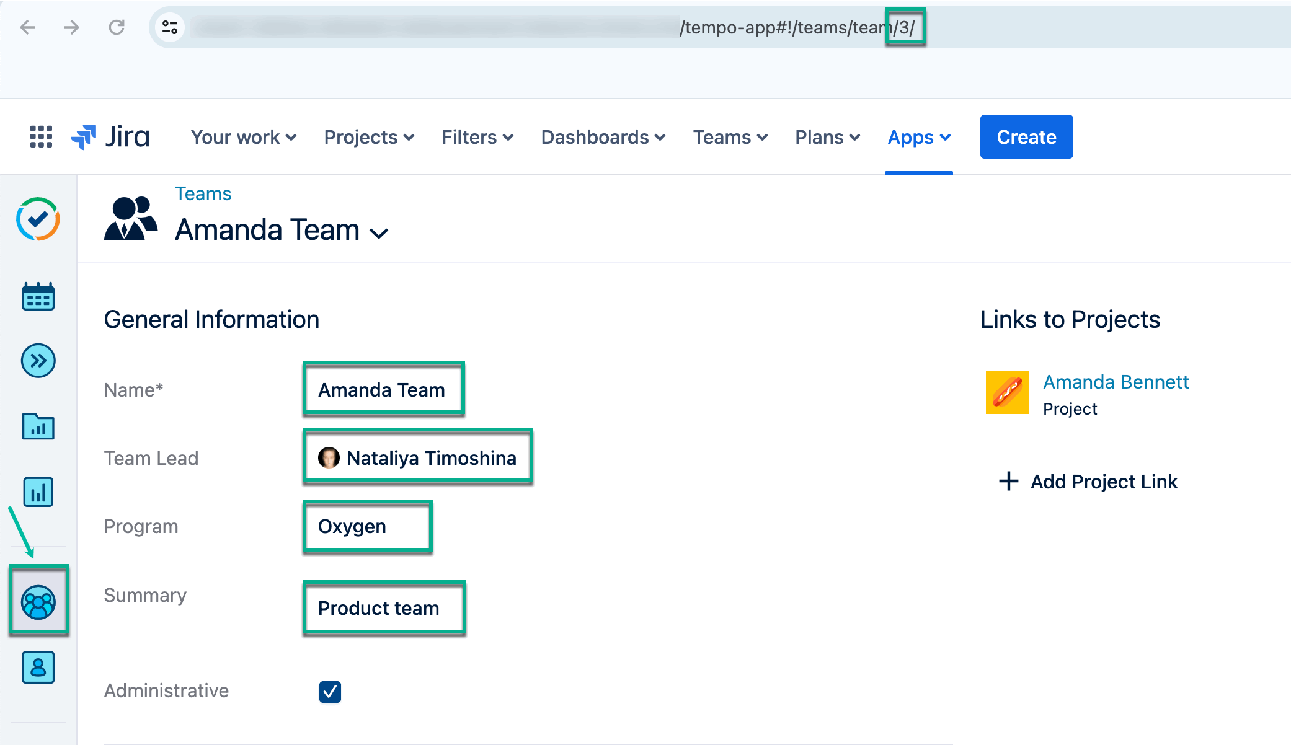Open the bar chart reports icon
The height and width of the screenshot is (745, 1291).
click(38, 492)
